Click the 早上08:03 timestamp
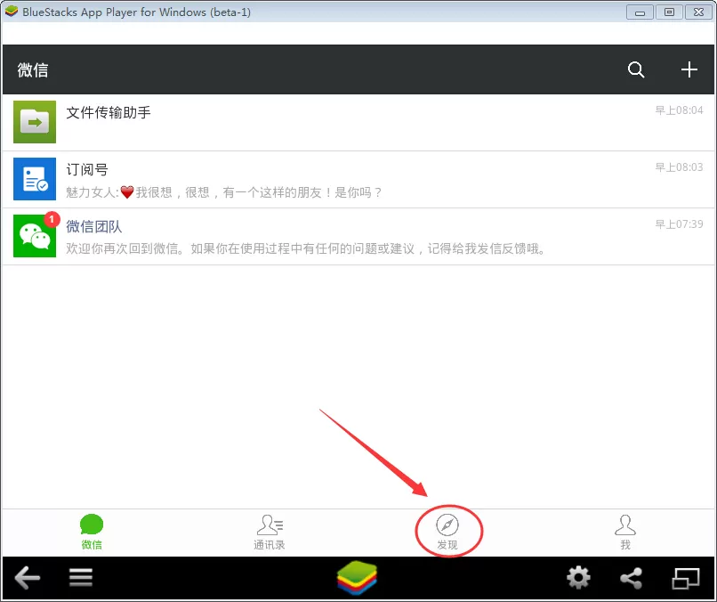 (x=679, y=167)
